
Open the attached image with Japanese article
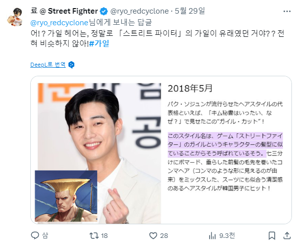[x=161, y=150]
